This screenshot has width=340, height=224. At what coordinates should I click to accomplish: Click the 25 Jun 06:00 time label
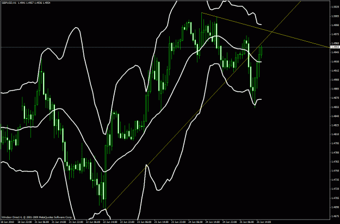point(246,222)
